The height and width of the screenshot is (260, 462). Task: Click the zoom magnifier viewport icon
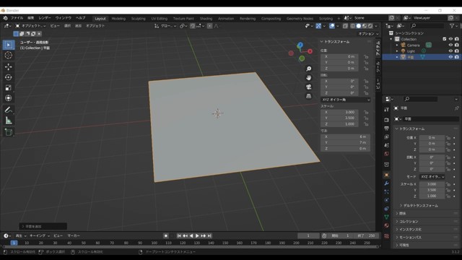pyautogui.click(x=308, y=69)
